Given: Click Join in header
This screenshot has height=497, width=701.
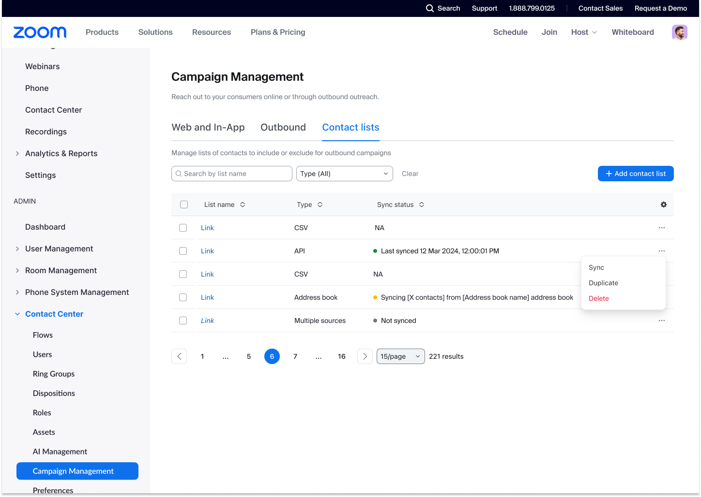Looking at the screenshot, I should 549,32.
